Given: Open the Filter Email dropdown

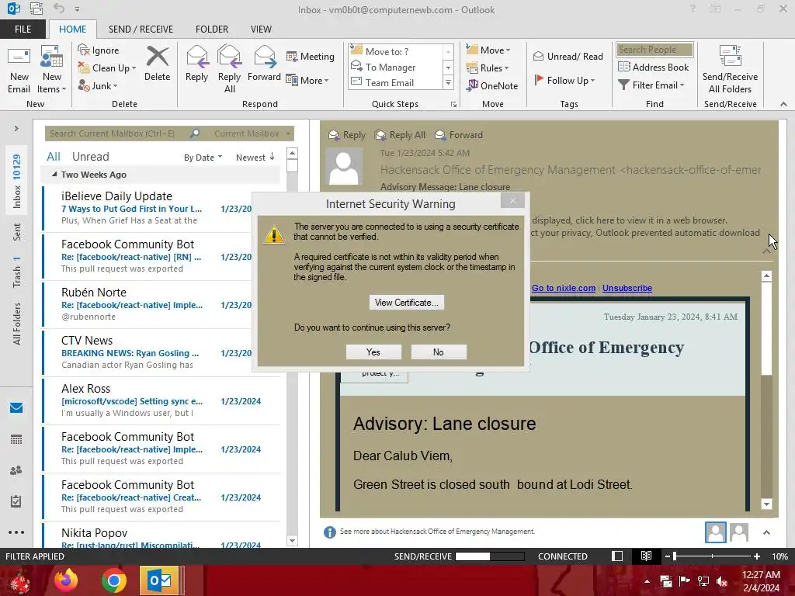Looking at the screenshot, I should click(651, 85).
